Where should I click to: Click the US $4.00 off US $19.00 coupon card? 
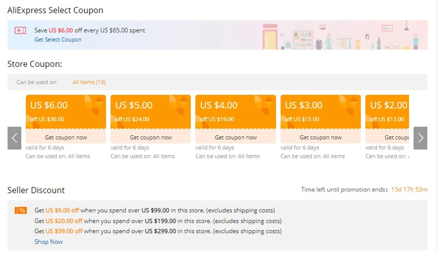click(x=236, y=112)
